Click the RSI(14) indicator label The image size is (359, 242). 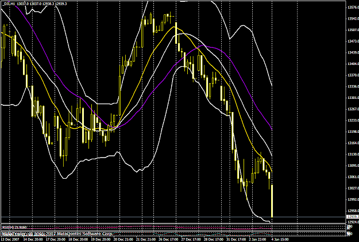click(14, 227)
